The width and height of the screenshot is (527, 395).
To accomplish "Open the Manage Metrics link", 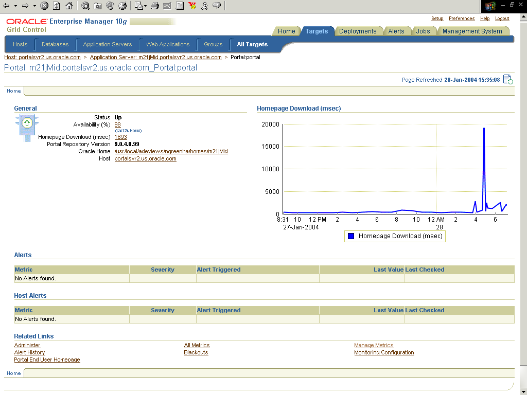I will [x=374, y=345].
